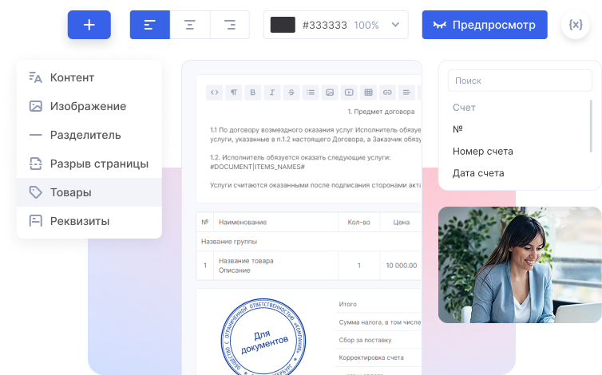Click the 1. Предмет договора heading
The width and height of the screenshot is (602, 375).
[382, 112]
